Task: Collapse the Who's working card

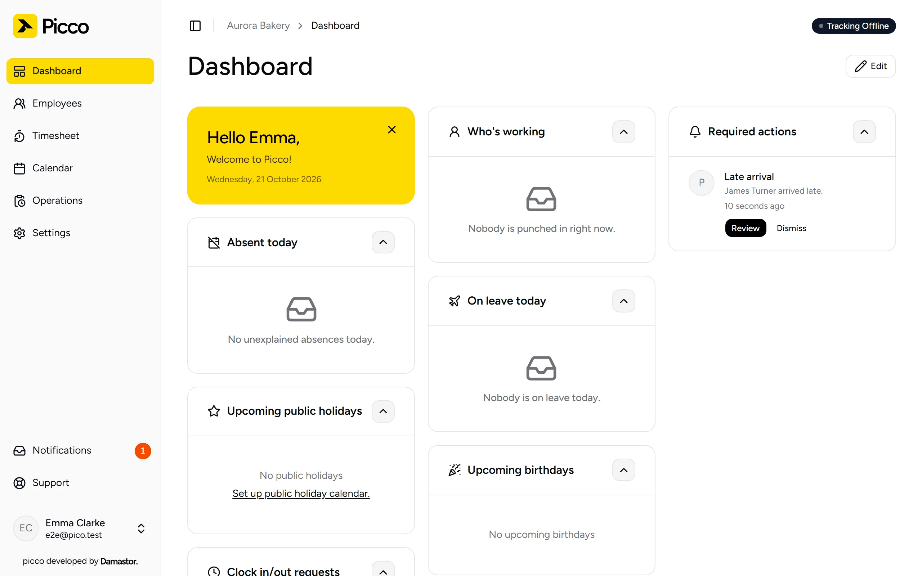Action: [624, 132]
